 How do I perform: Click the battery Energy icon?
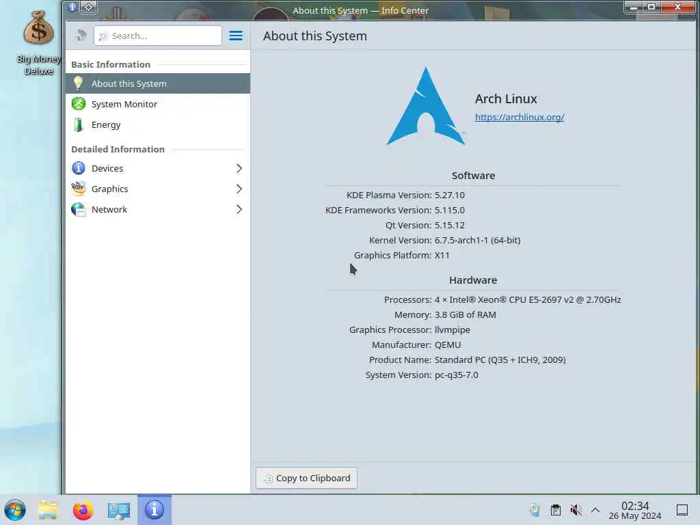(79, 124)
